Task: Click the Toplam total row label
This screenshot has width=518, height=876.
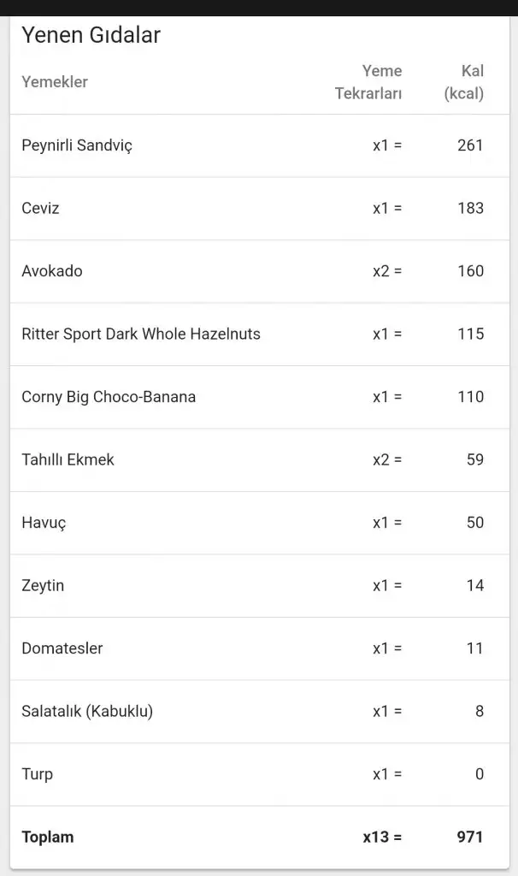Action: click(x=48, y=837)
